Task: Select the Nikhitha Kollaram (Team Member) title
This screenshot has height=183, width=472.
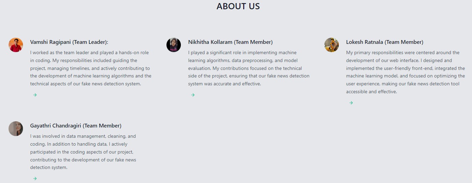Action: pos(231,42)
